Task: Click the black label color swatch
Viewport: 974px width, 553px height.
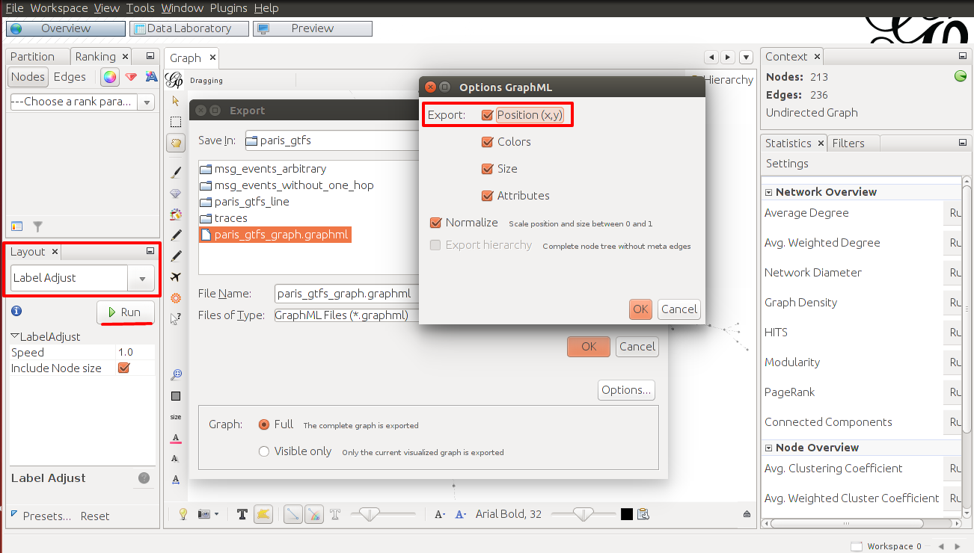Action: coord(627,514)
